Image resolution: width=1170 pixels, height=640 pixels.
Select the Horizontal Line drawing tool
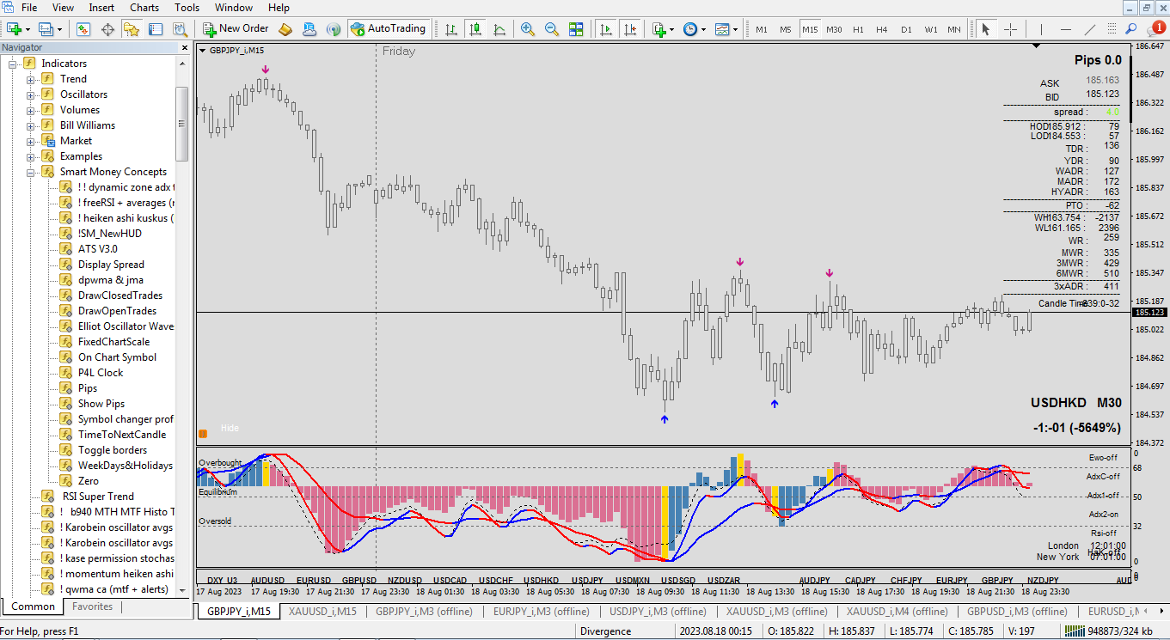click(1065, 29)
